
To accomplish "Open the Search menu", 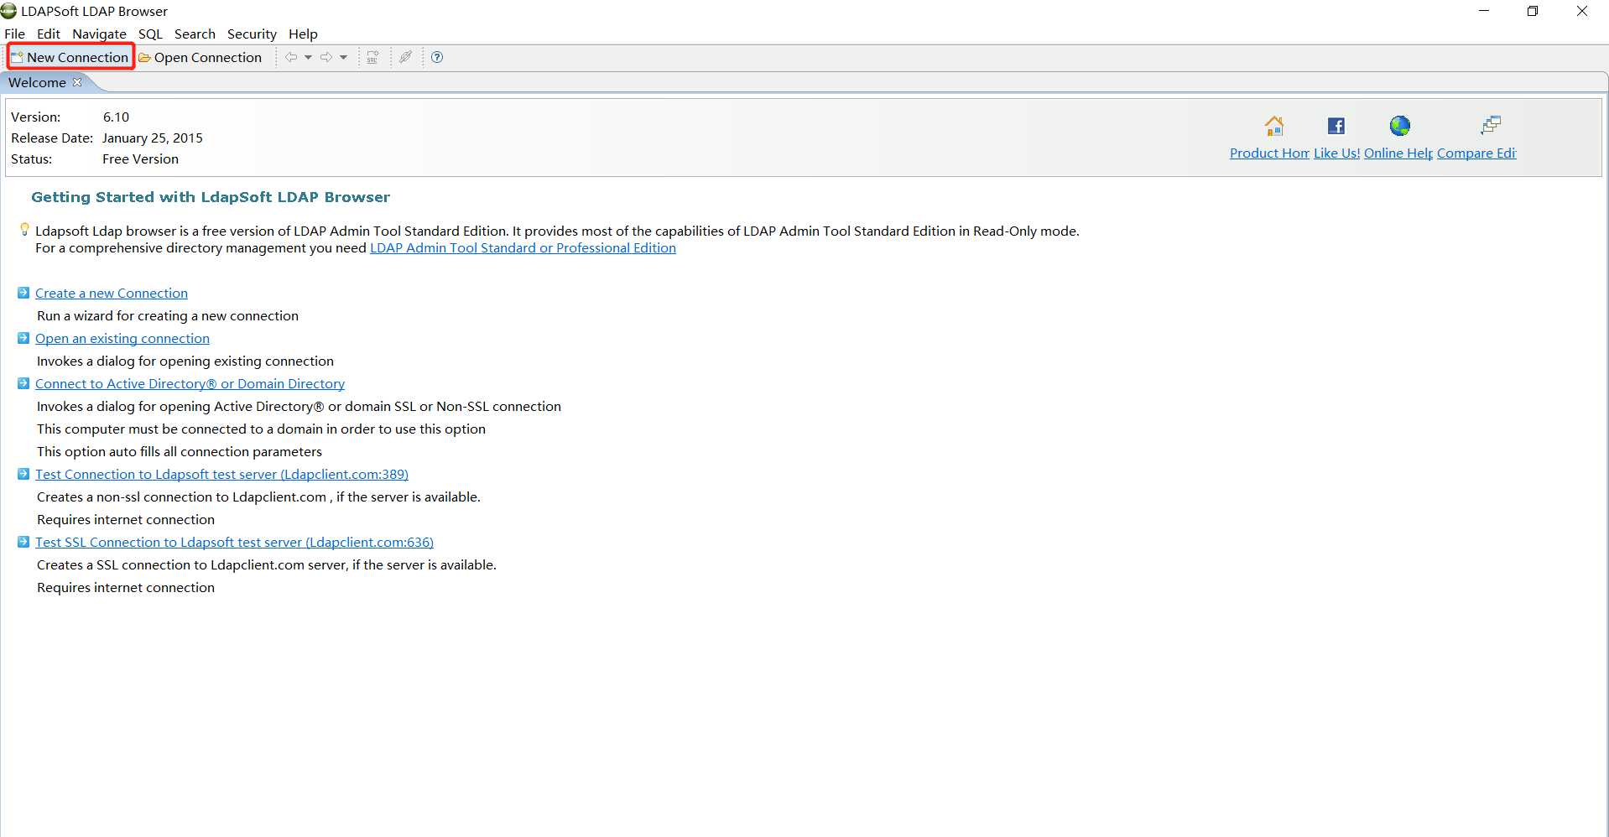I will tap(195, 34).
